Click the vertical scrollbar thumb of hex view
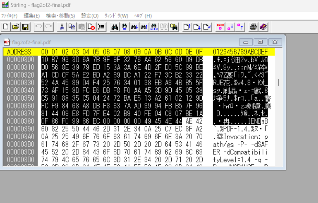318x203 pixels. pos(279,82)
